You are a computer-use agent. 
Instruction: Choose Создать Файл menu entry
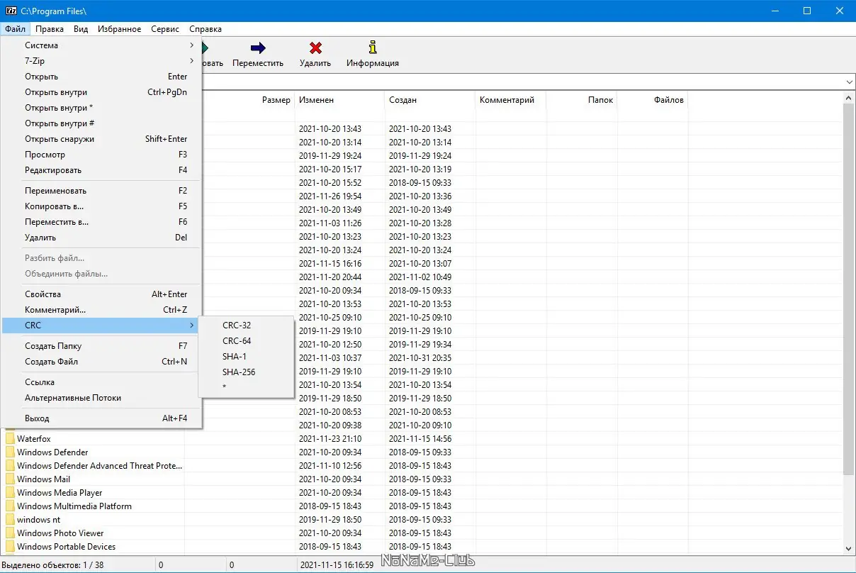[x=102, y=362]
